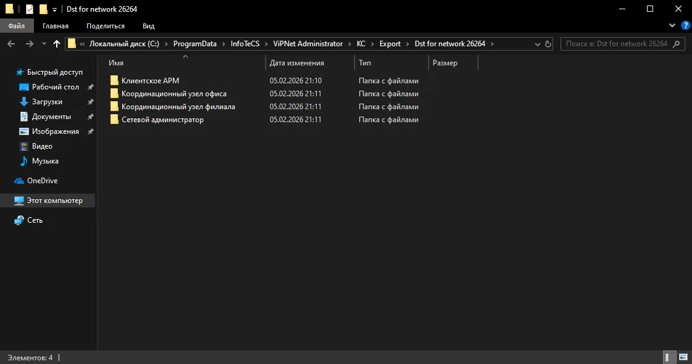Click the Элементов: 4 status bar text
Screen dimensions: 692x364
pyautogui.click(x=30, y=357)
